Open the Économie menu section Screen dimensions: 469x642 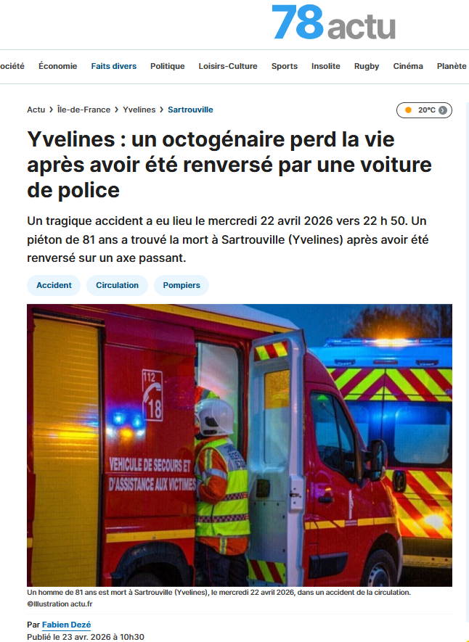58,66
